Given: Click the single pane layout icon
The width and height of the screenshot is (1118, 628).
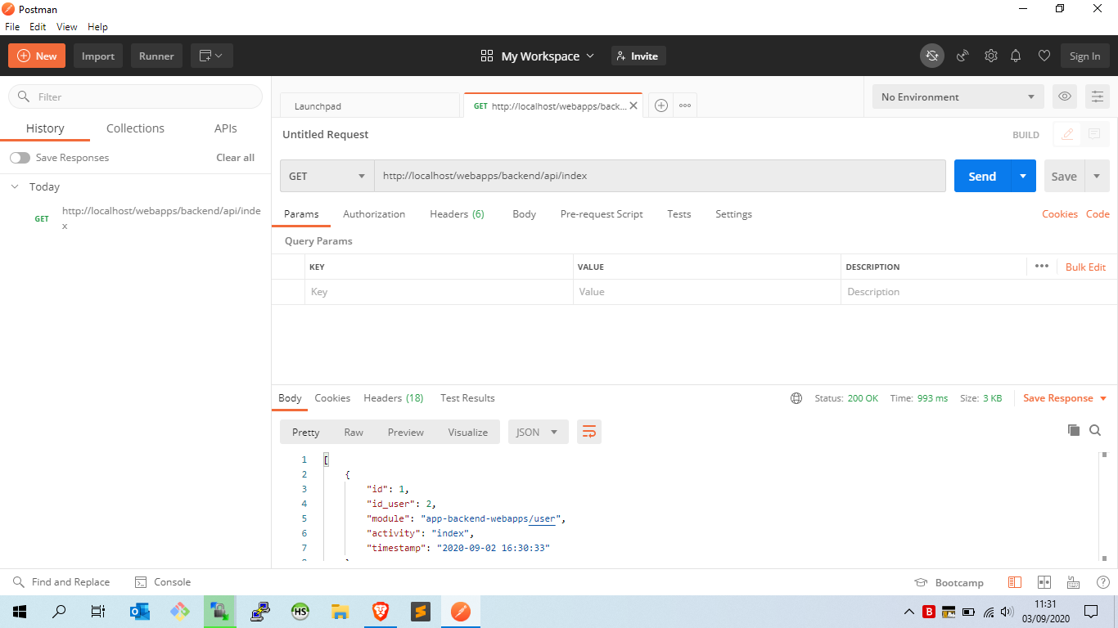Looking at the screenshot, I should pos(1015,582).
